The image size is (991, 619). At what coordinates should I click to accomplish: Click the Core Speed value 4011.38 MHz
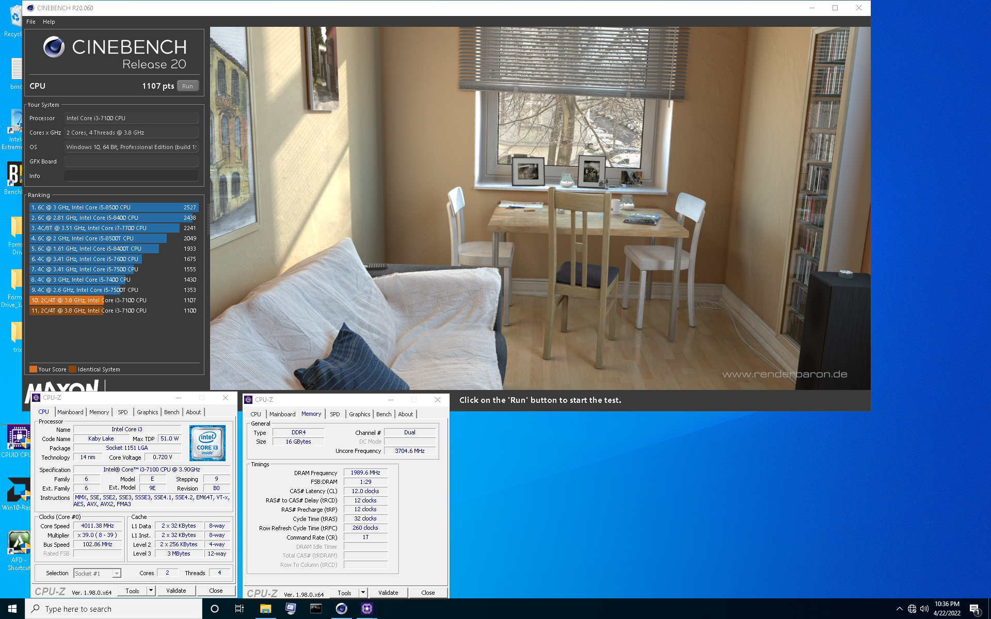(98, 526)
